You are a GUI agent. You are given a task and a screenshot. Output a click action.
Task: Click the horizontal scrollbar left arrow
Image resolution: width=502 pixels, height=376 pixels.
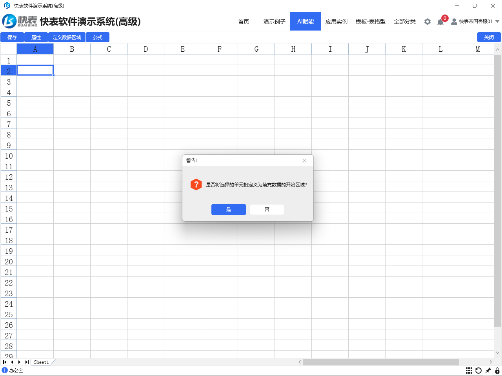tap(300, 362)
